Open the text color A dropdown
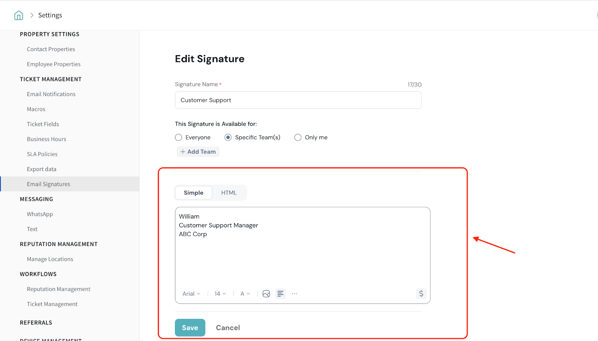The image size is (598, 341). (245, 294)
